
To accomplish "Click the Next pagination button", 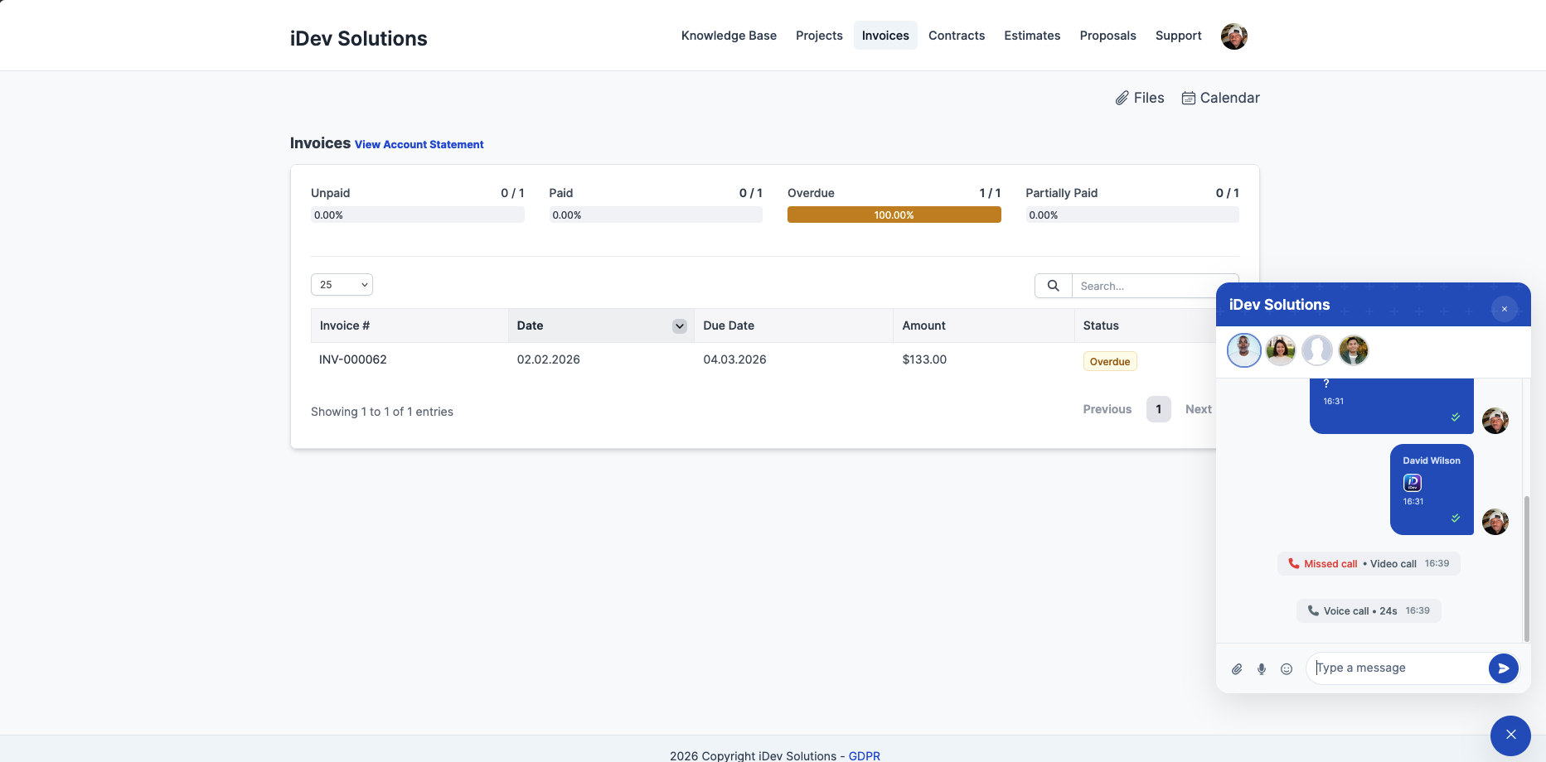I will [1198, 409].
